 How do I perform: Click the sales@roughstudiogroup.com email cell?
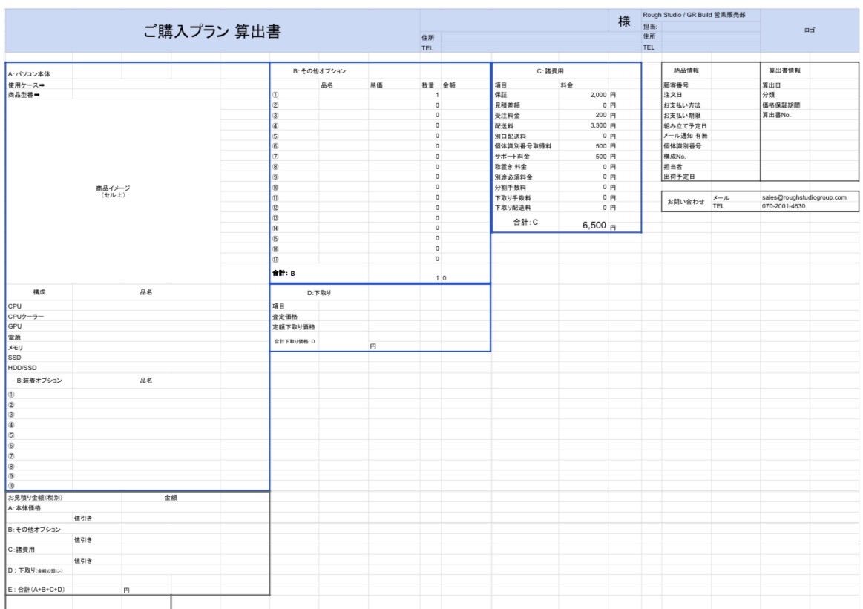point(804,198)
